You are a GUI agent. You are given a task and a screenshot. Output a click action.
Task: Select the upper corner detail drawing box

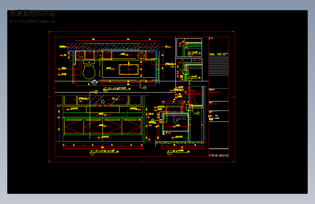point(189,48)
